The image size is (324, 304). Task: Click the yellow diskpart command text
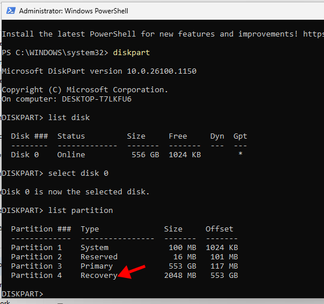pos(131,53)
